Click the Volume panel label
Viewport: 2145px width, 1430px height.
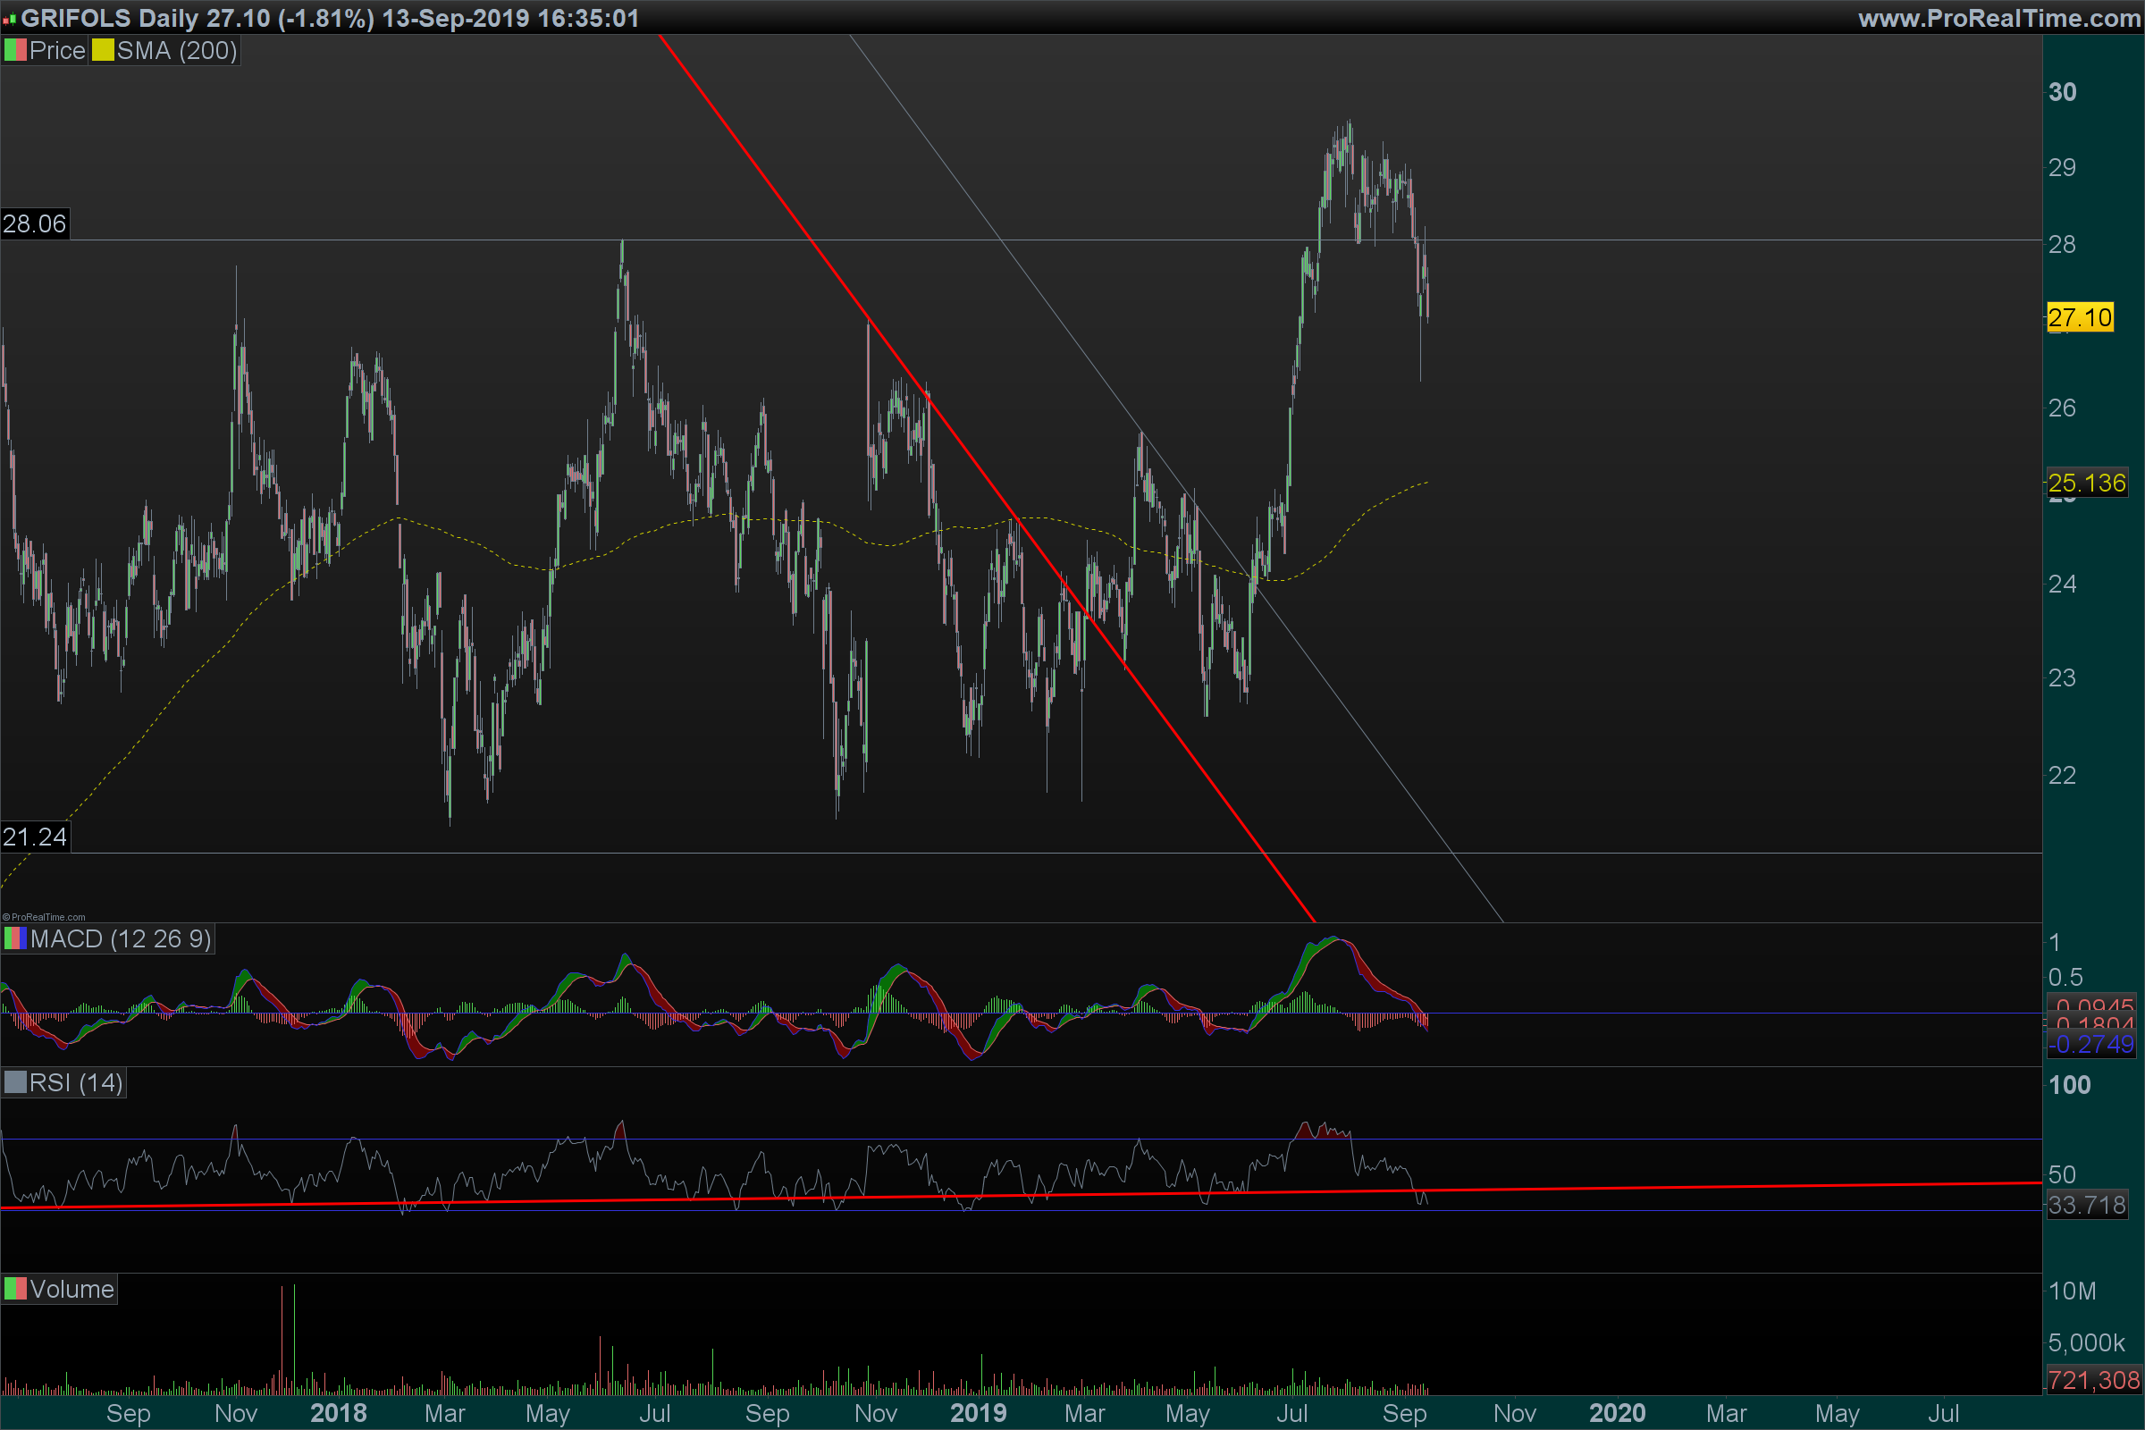[71, 1289]
